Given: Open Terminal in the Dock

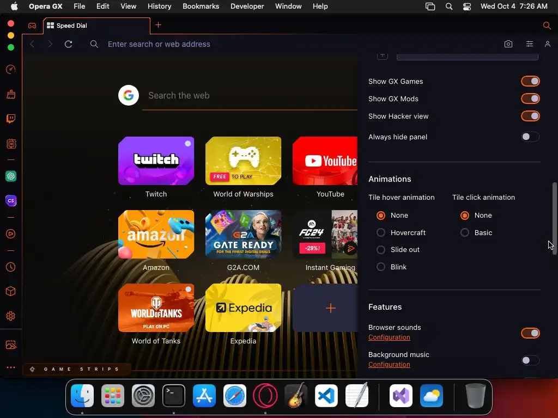Looking at the screenshot, I should 174,396.
